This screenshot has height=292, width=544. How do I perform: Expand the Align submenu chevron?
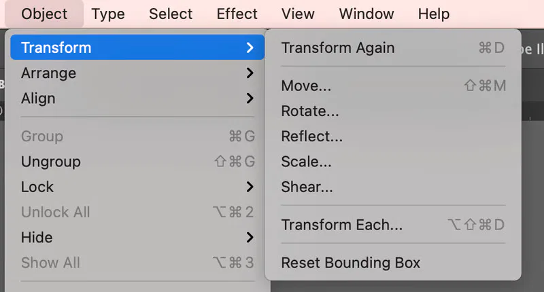(250, 98)
